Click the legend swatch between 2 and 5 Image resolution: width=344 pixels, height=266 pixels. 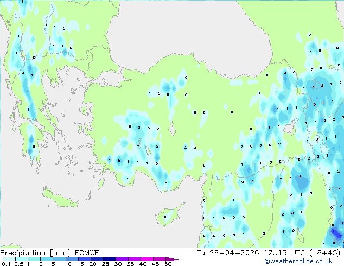[x=47, y=259]
